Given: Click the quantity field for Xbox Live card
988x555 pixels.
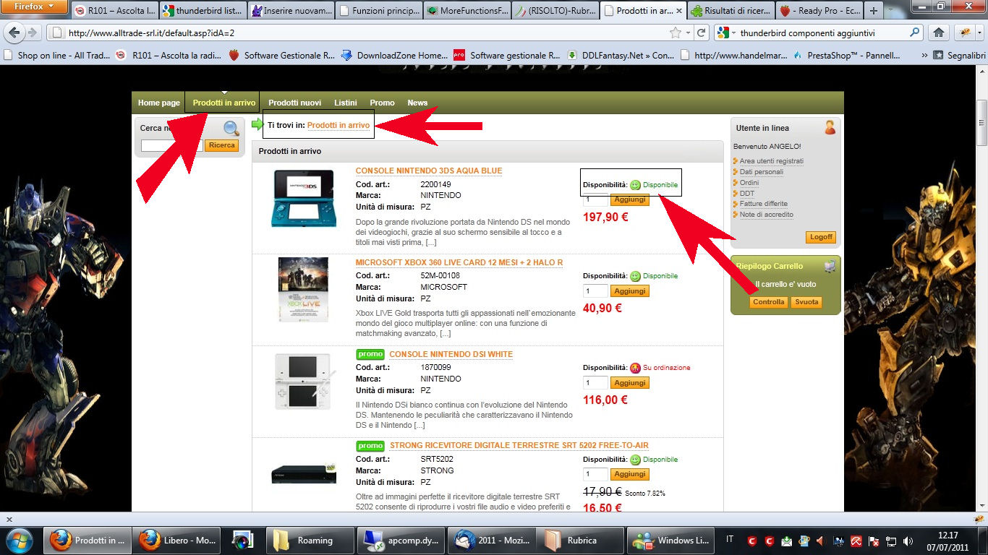Looking at the screenshot, I should tap(596, 291).
